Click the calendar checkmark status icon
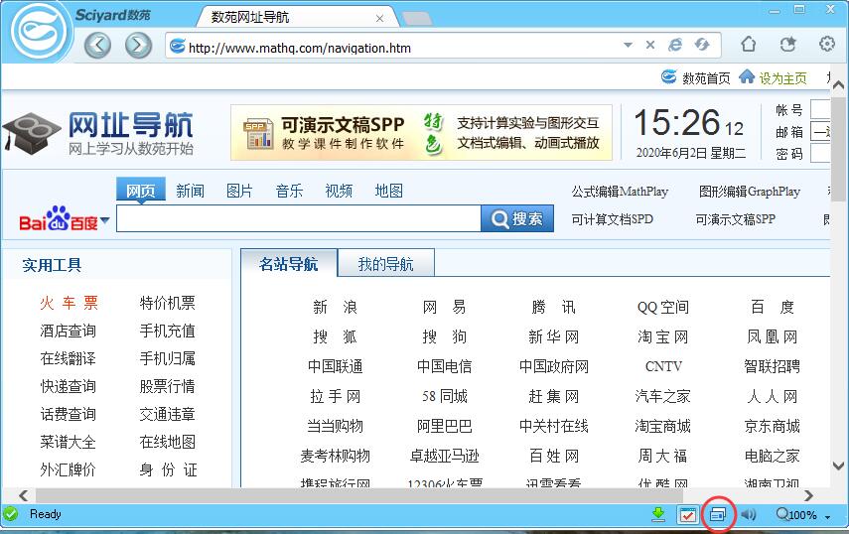 [688, 514]
